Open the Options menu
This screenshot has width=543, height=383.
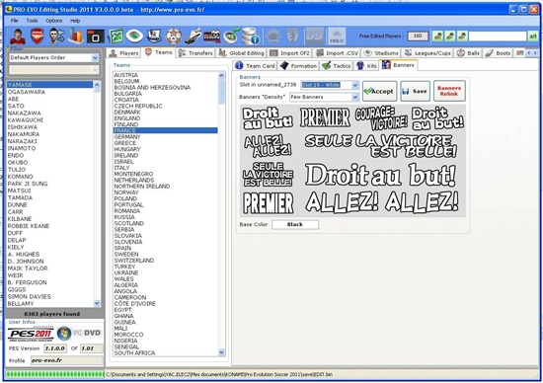[54, 21]
